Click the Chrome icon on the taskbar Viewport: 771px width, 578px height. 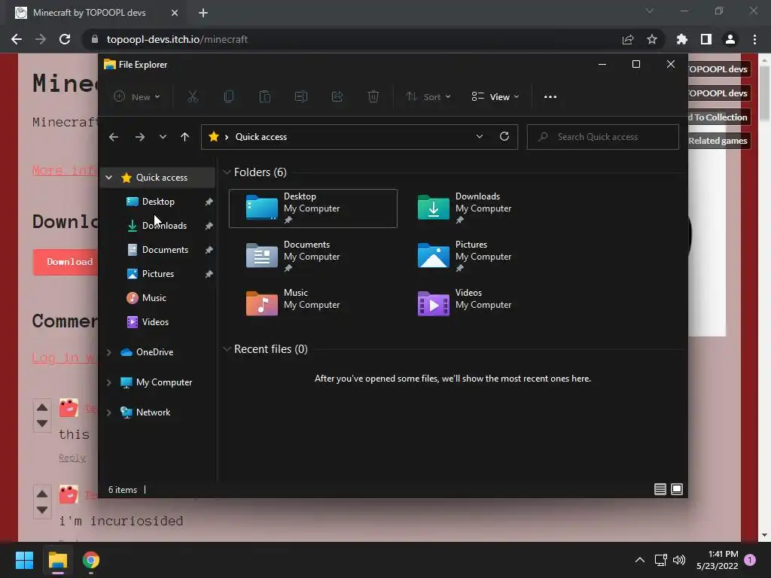(x=91, y=560)
